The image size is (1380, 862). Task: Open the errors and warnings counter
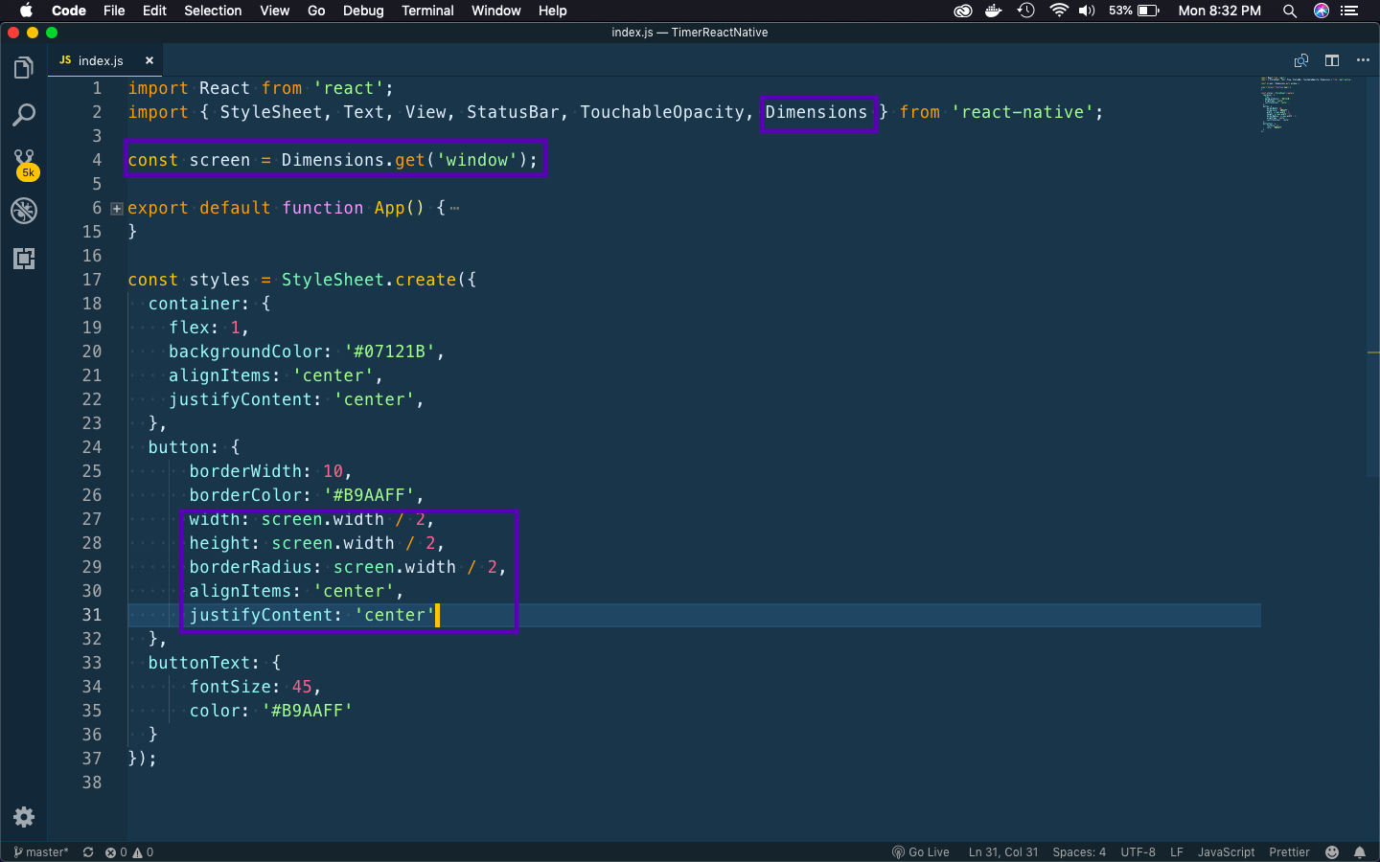pos(129,852)
